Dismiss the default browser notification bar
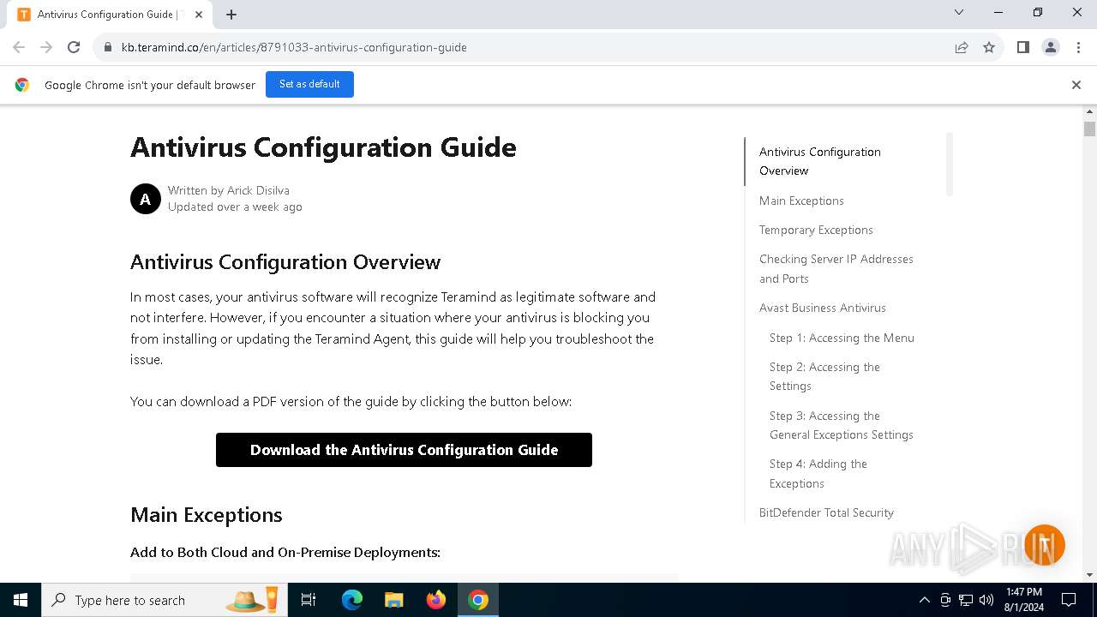Screen dimensions: 1097x617 [1076, 85]
